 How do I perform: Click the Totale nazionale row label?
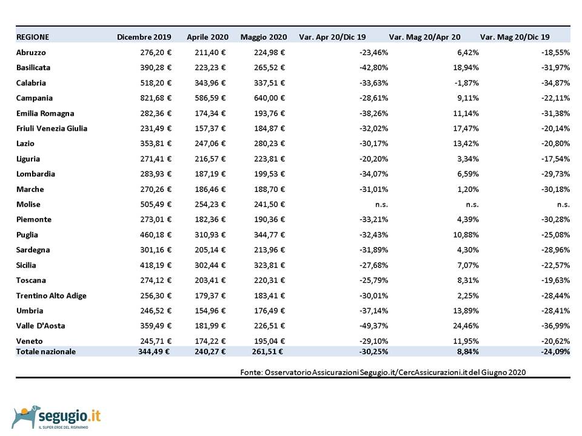46,352
